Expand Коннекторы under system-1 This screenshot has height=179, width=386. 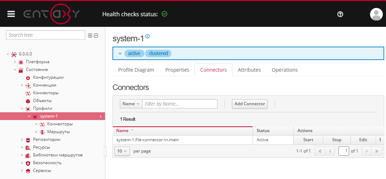coord(36,124)
